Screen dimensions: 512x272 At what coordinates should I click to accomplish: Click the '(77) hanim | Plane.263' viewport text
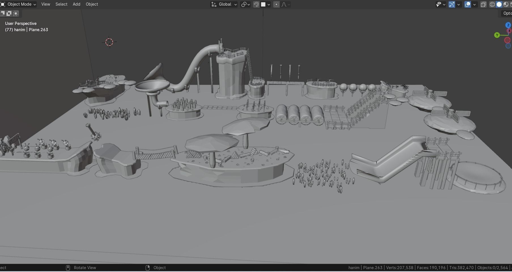point(27,30)
